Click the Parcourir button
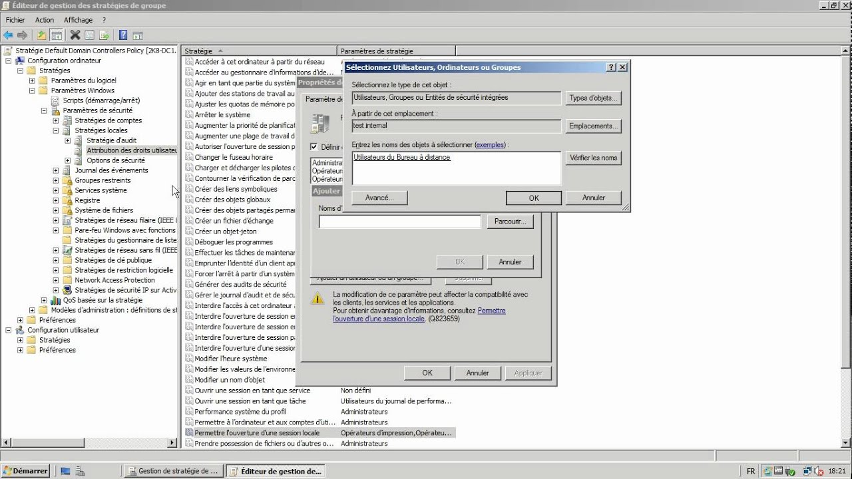852x479 pixels. click(511, 222)
